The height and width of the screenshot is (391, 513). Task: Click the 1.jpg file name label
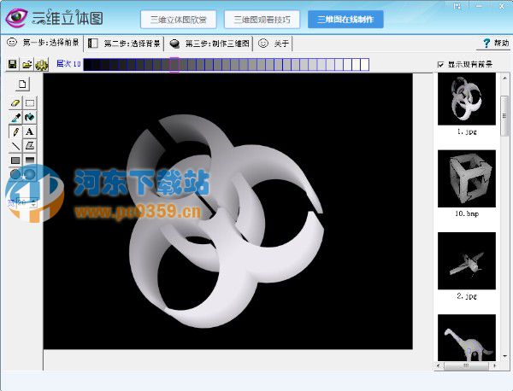click(467, 131)
